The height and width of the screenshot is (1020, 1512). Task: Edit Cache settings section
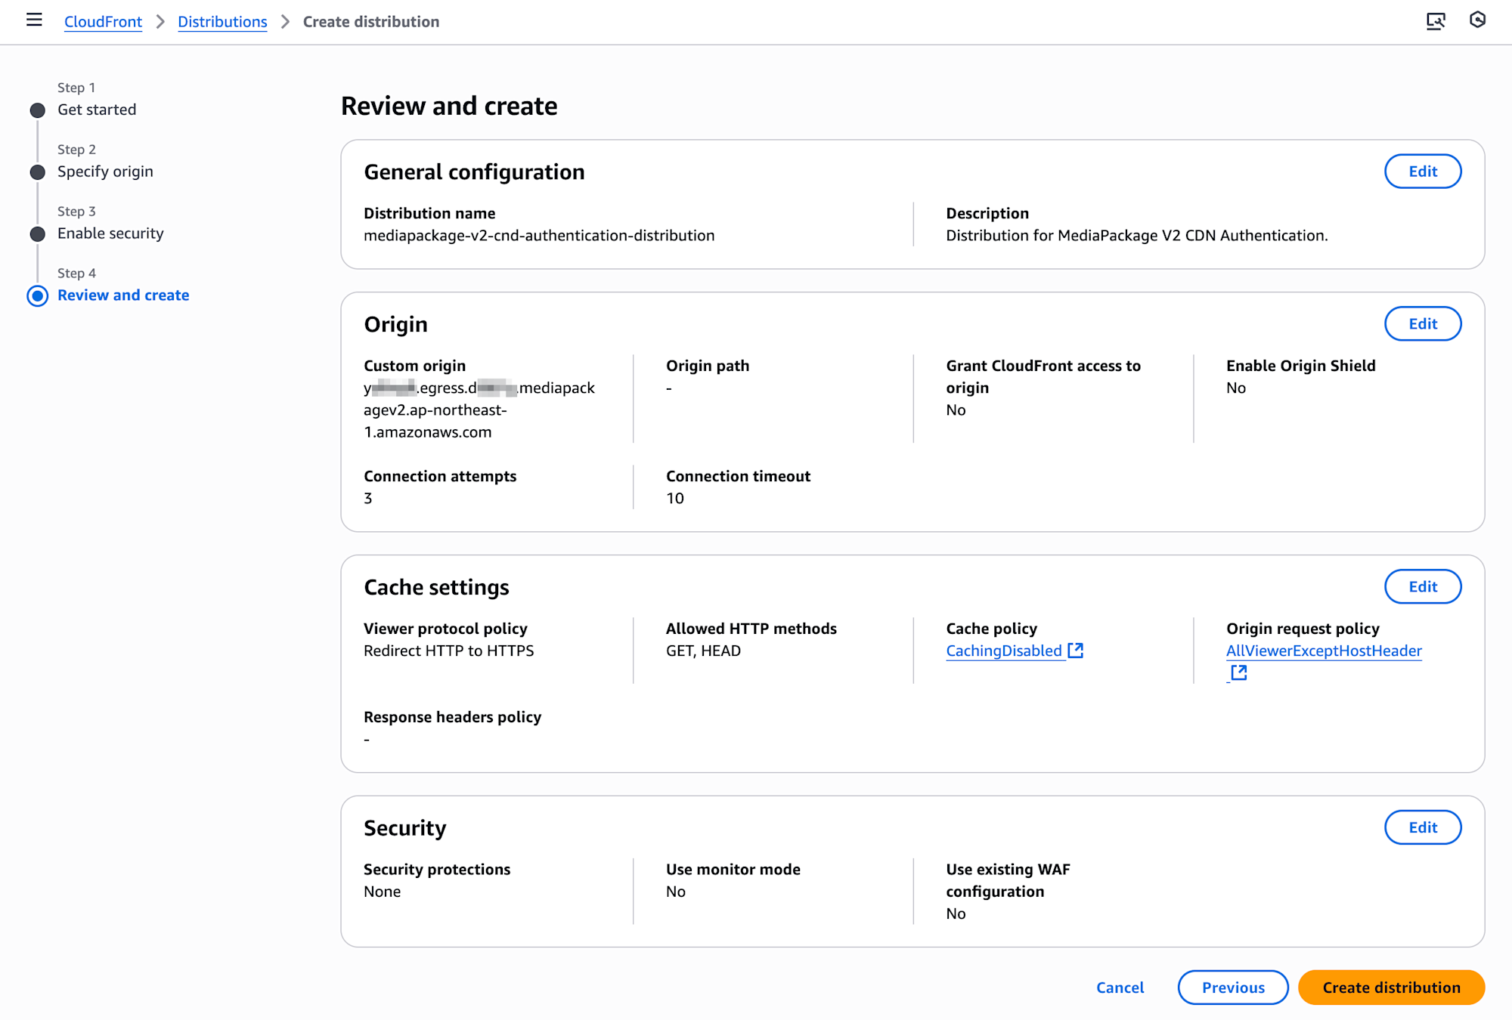(1422, 587)
